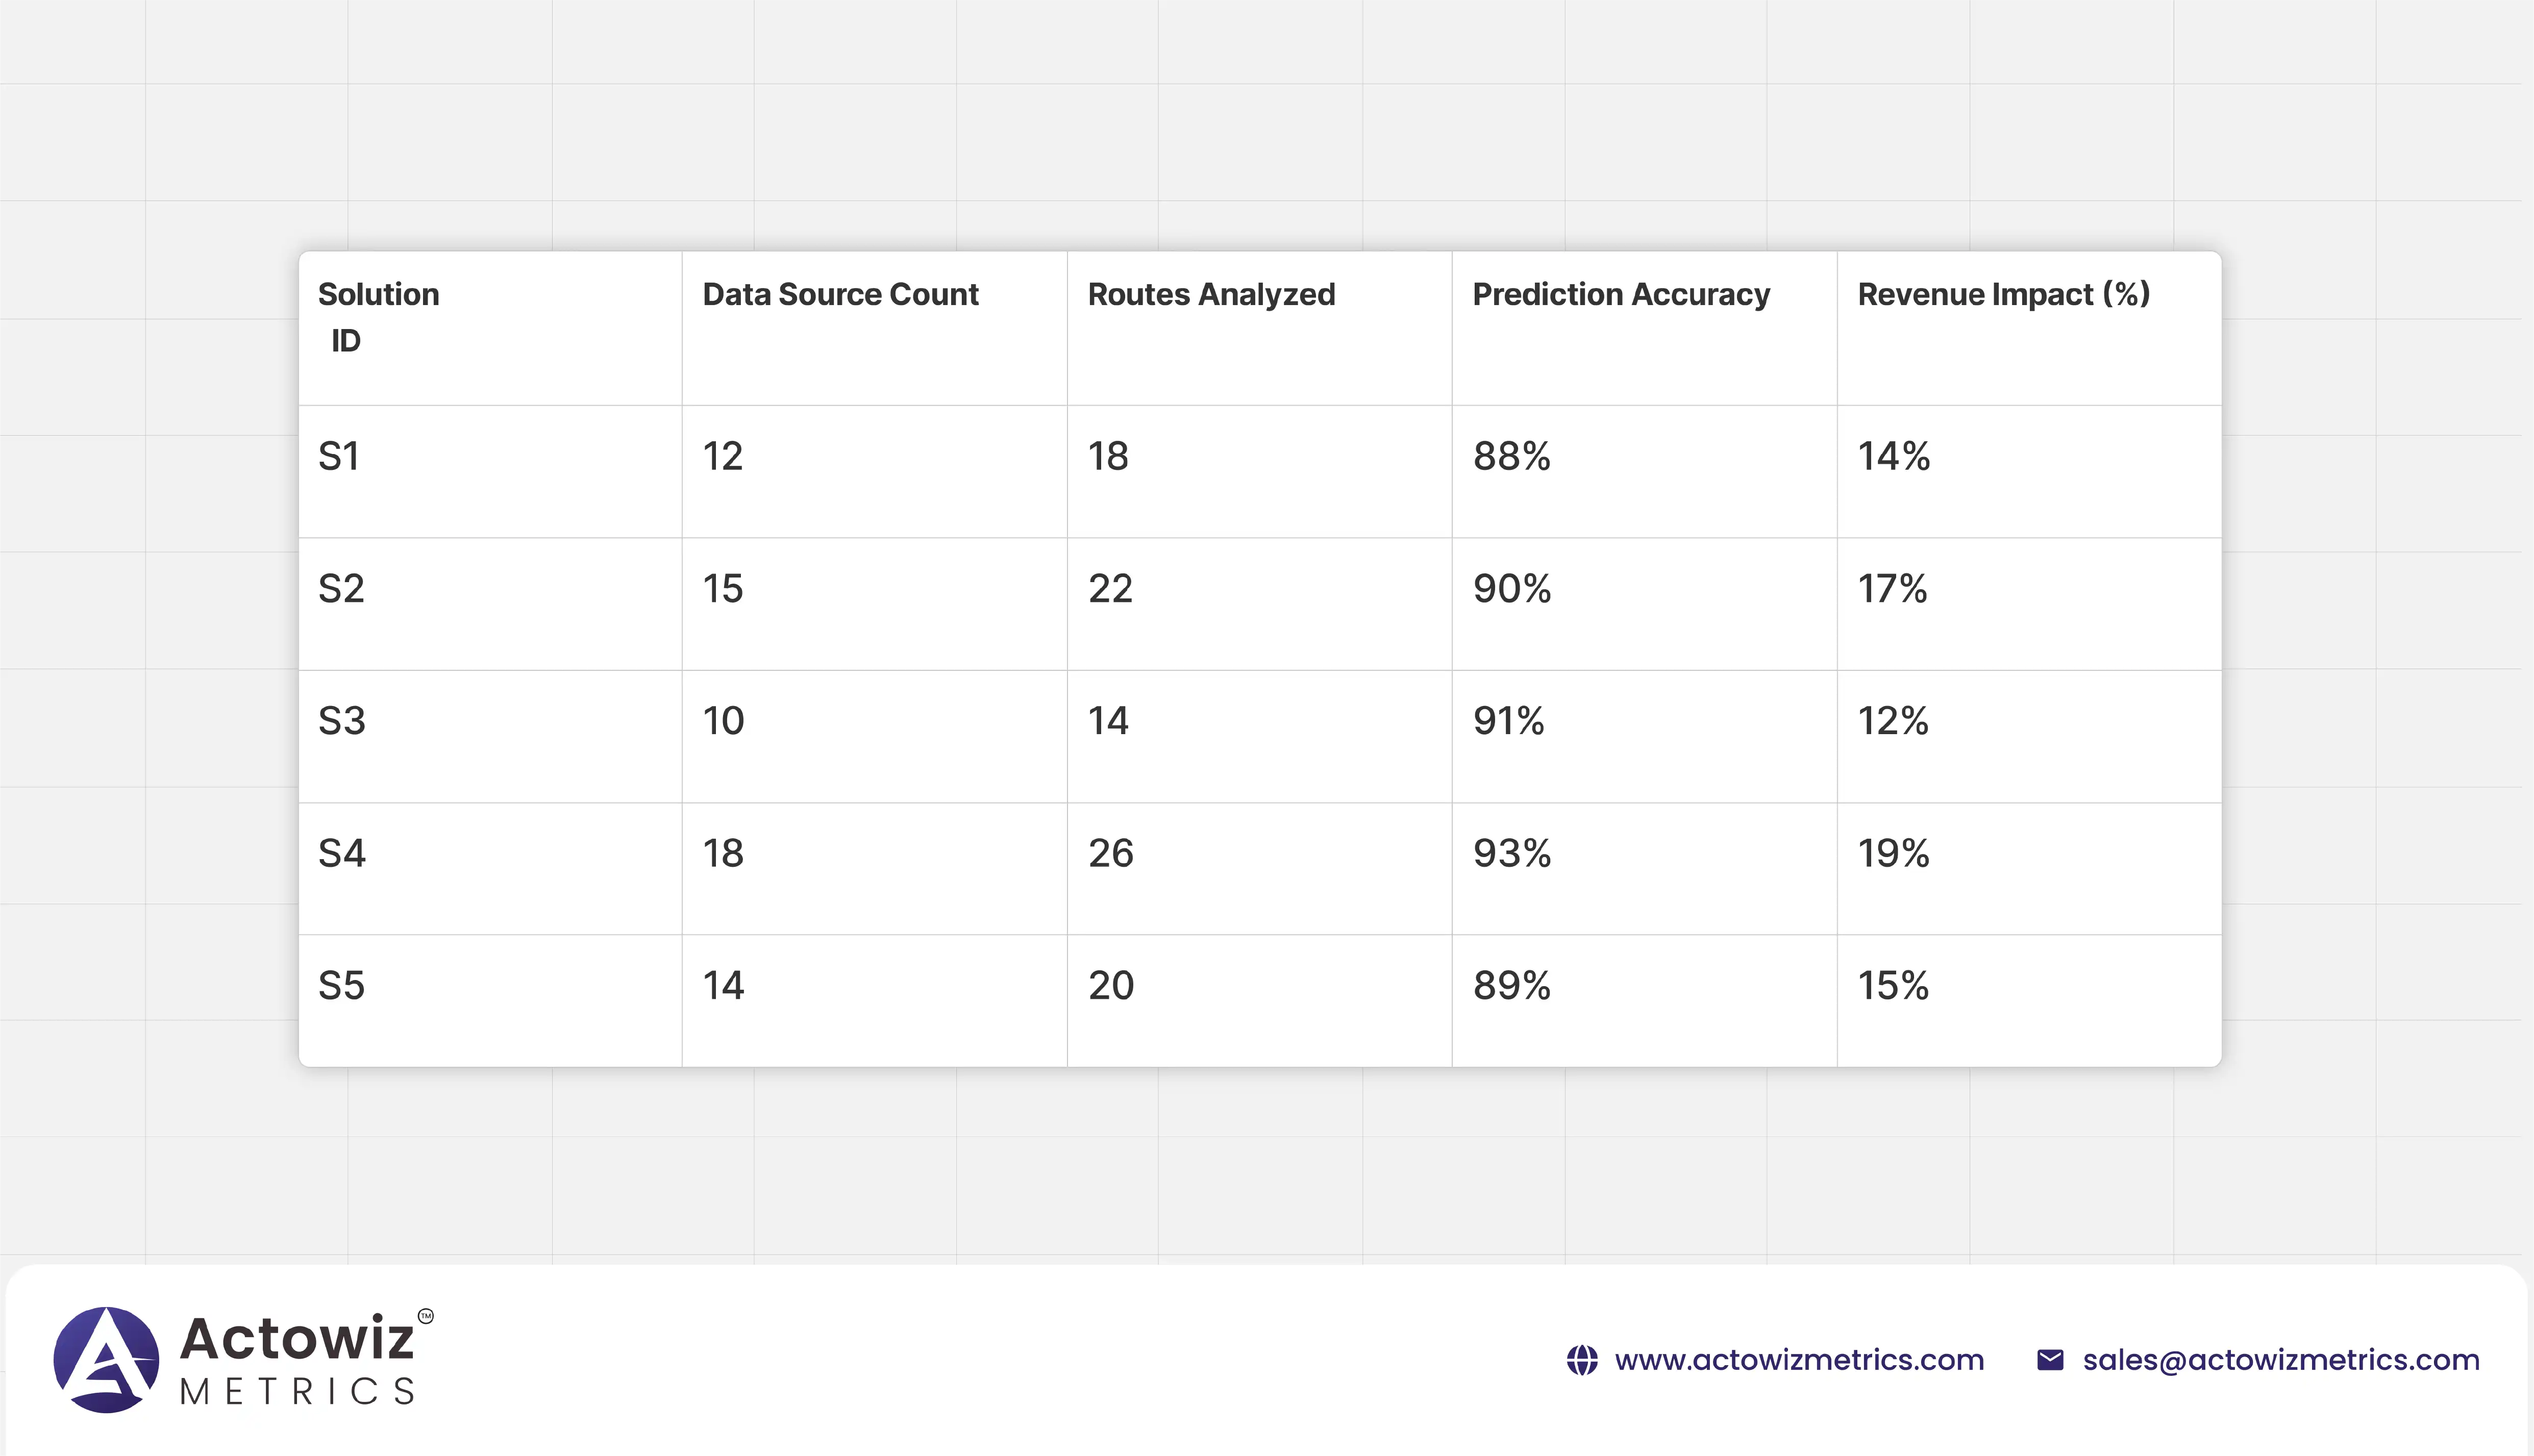Click the trademark symbol near Actowiz
The width and height of the screenshot is (2534, 1456).
[426, 1316]
